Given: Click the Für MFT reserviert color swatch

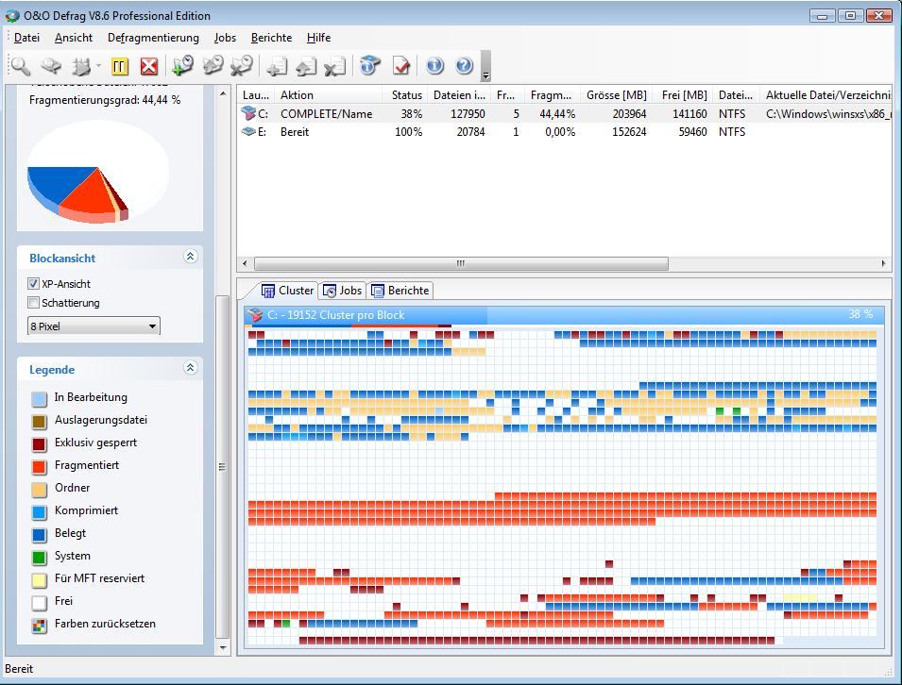Looking at the screenshot, I should click(39, 580).
